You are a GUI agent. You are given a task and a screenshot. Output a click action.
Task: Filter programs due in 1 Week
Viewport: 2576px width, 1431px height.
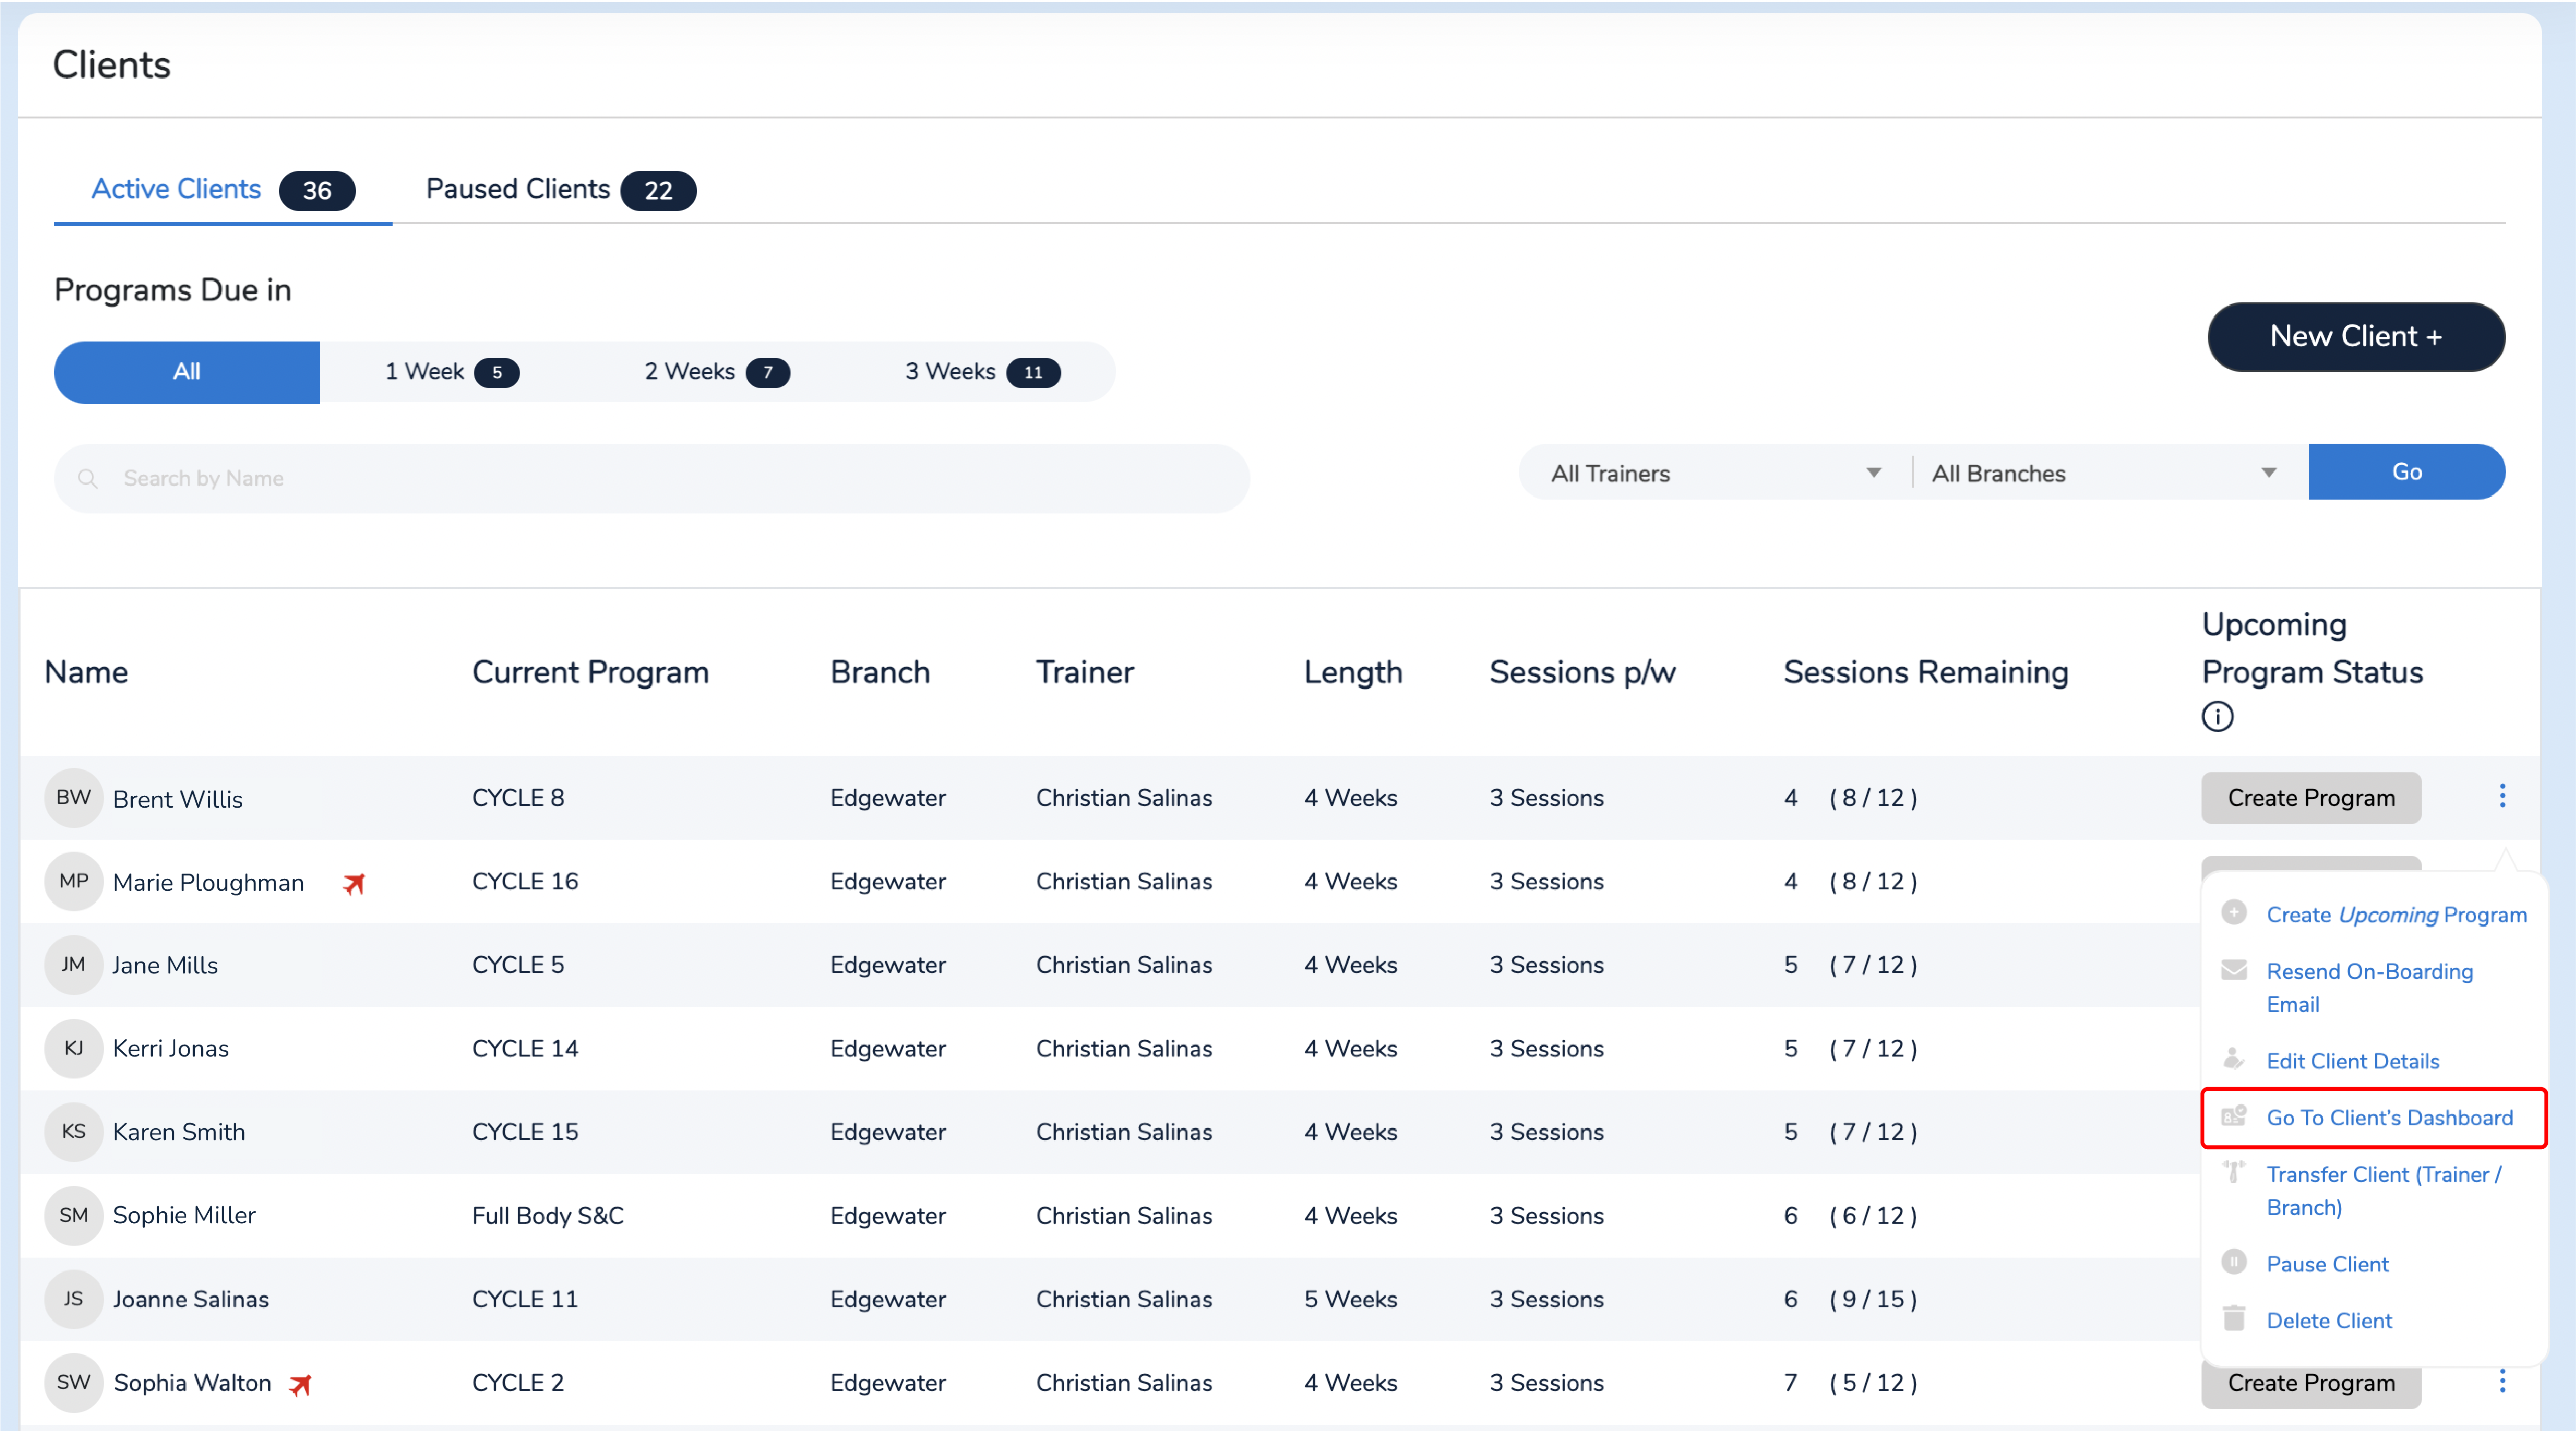[451, 372]
